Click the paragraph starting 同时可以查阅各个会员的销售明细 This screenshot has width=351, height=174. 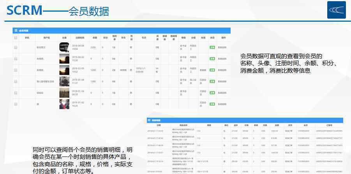point(83,161)
